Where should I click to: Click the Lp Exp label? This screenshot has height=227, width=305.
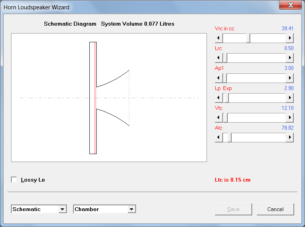223,88
